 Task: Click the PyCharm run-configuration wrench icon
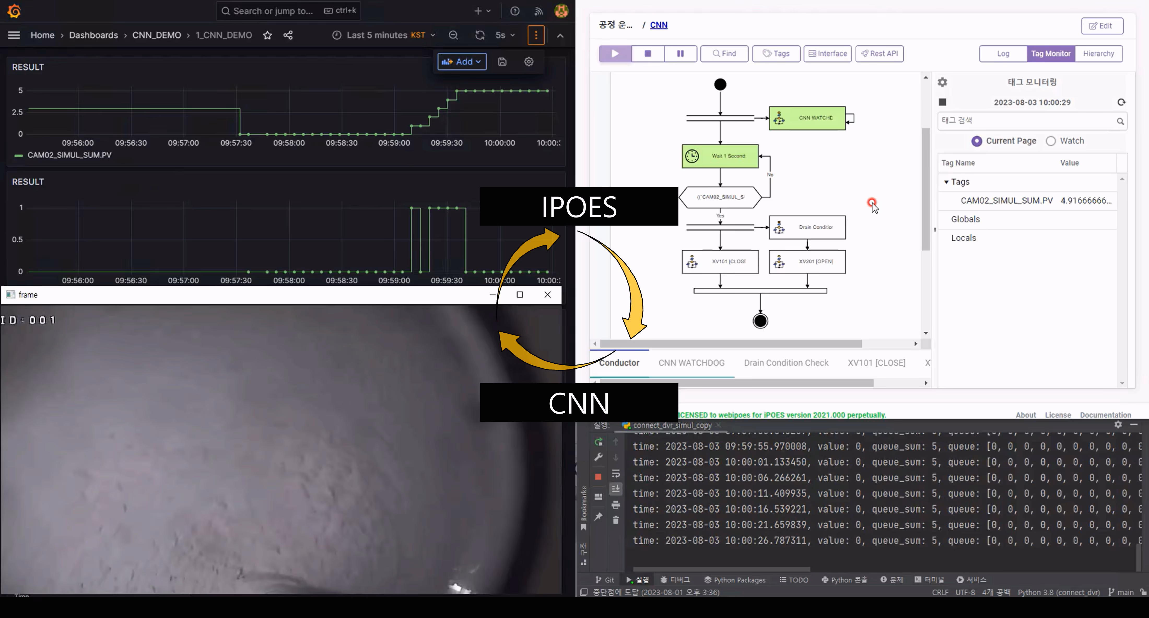(x=598, y=457)
